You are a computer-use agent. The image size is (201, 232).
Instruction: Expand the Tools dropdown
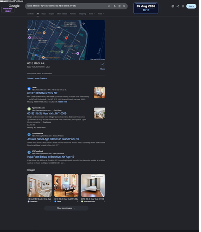(x=101, y=14)
